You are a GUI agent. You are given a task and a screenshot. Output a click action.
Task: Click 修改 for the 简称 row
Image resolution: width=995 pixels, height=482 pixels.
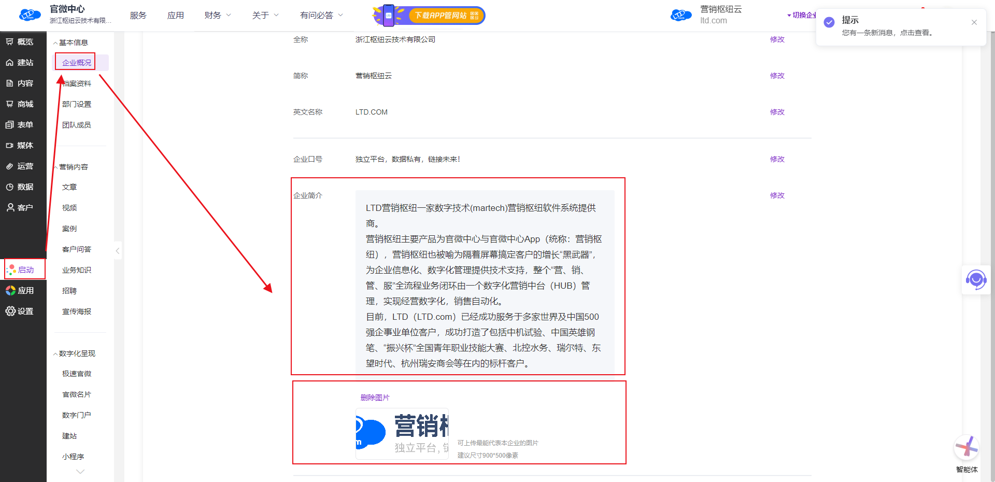coord(777,76)
